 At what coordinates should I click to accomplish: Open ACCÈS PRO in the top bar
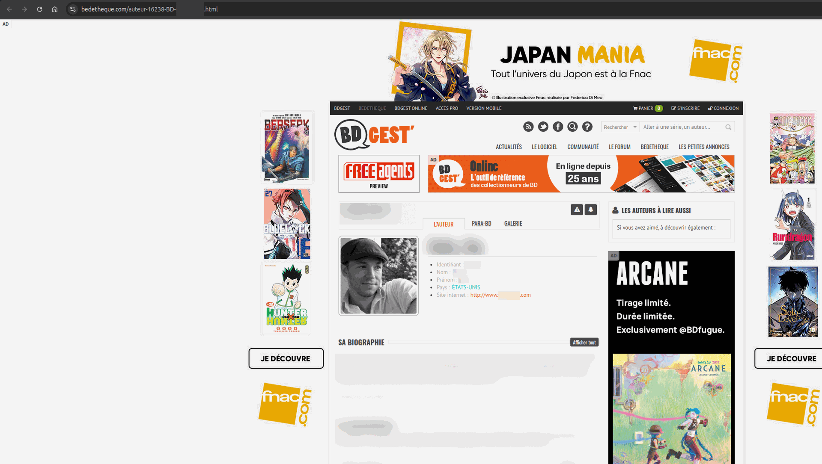coord(447,108)
